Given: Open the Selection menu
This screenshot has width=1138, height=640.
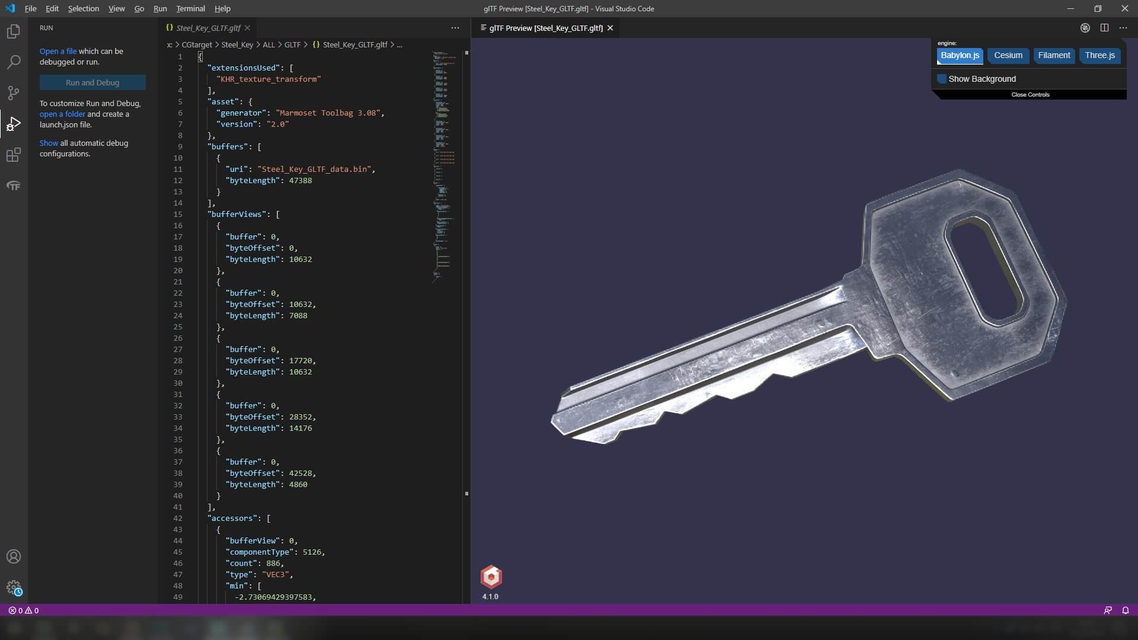Looking at the screenshot, I should [84, 8].
